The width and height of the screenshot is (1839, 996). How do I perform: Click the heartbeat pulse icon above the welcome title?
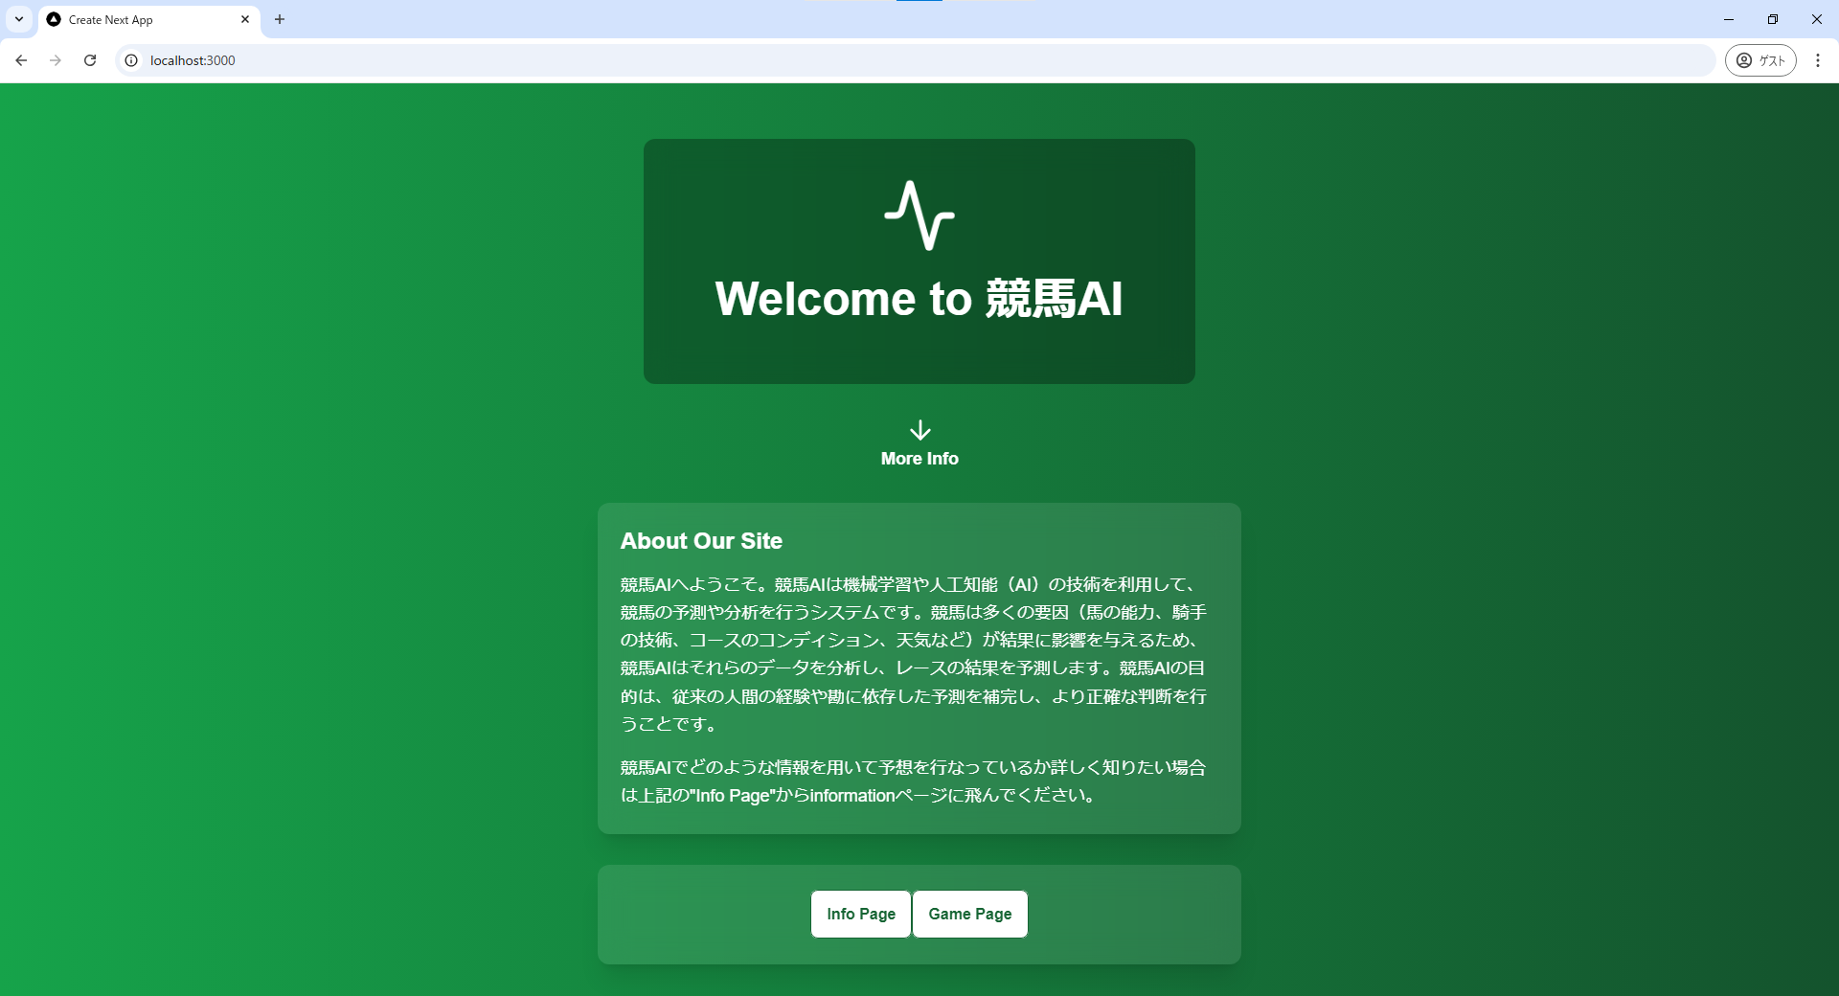919,216
